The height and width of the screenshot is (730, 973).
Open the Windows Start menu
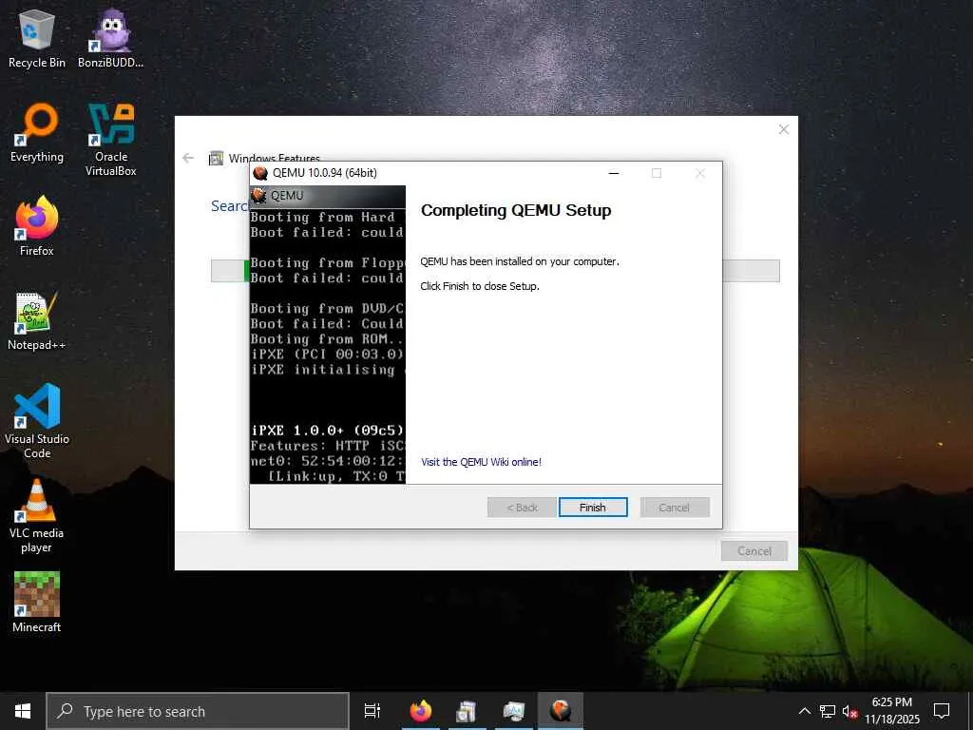pyautogui.click(x=23, y=711)
